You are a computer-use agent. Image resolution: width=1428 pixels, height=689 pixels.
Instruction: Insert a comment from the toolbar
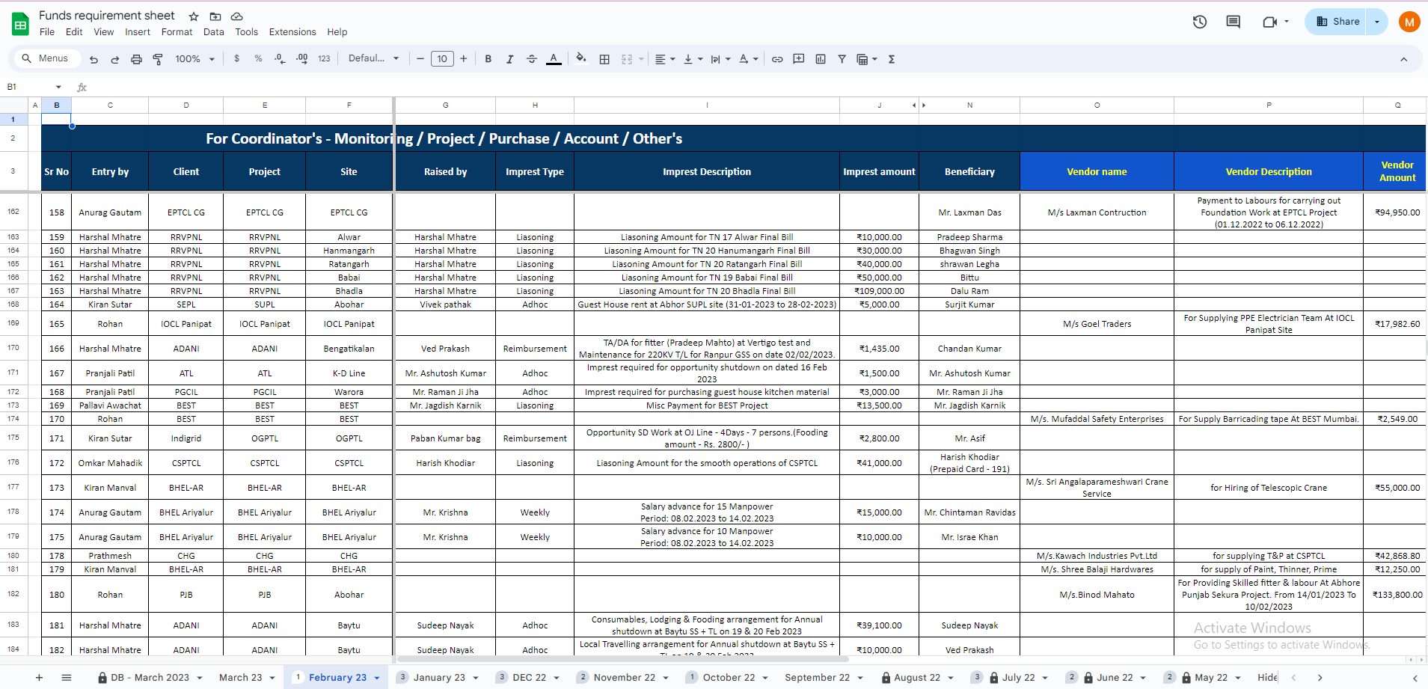[x=799, y=58]
